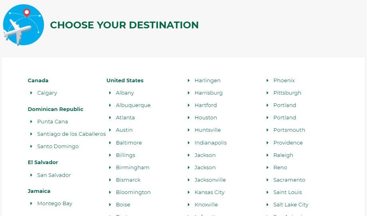
Task: Select Baltimore from the city list
Action: click(129, 143)
